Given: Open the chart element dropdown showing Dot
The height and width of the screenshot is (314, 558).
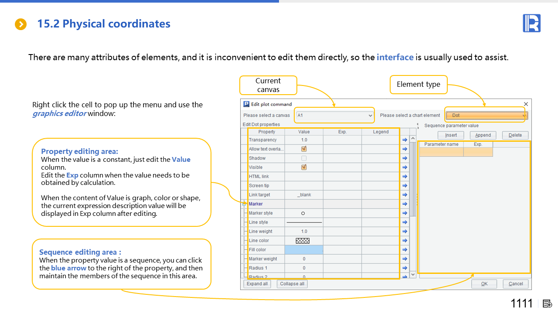Looking at the screenshot, I should coord(487,116).
